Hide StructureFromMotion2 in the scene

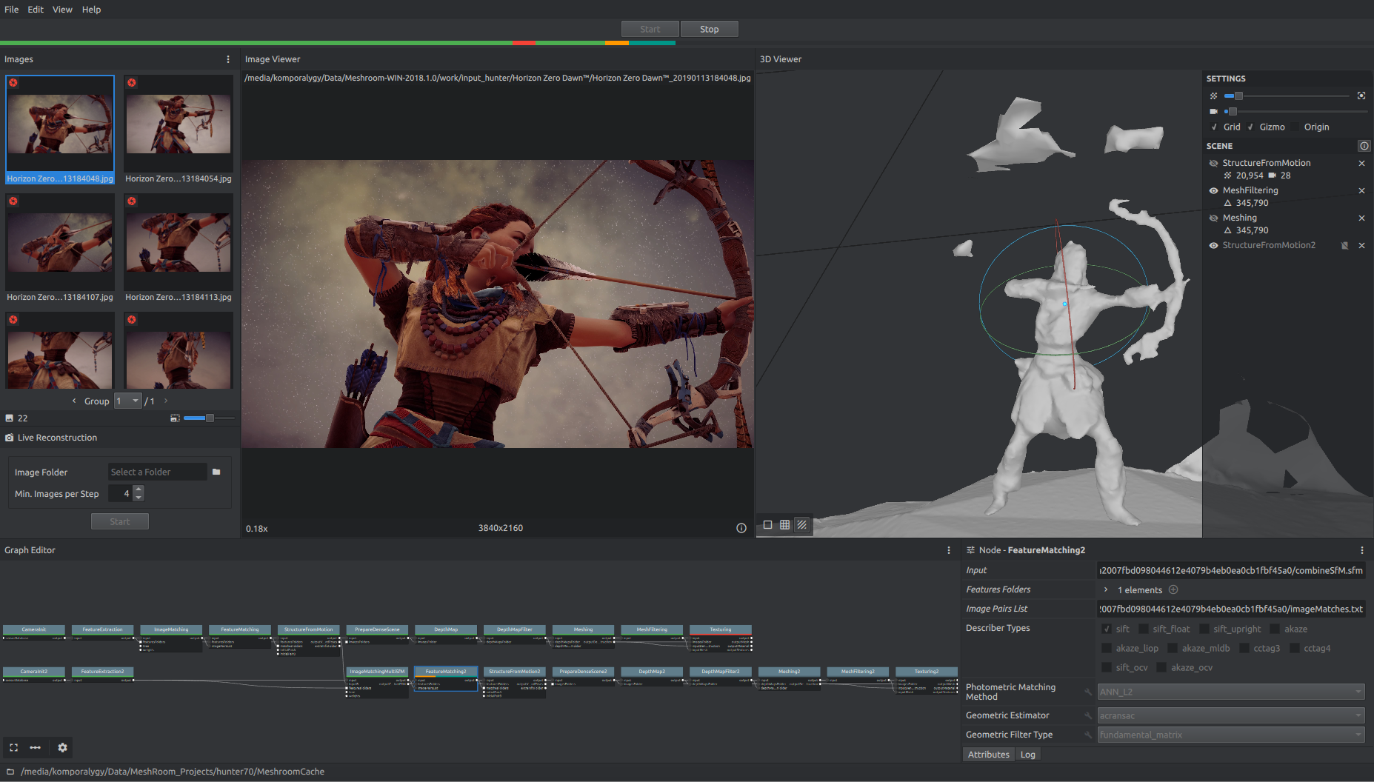(1213, 245)
